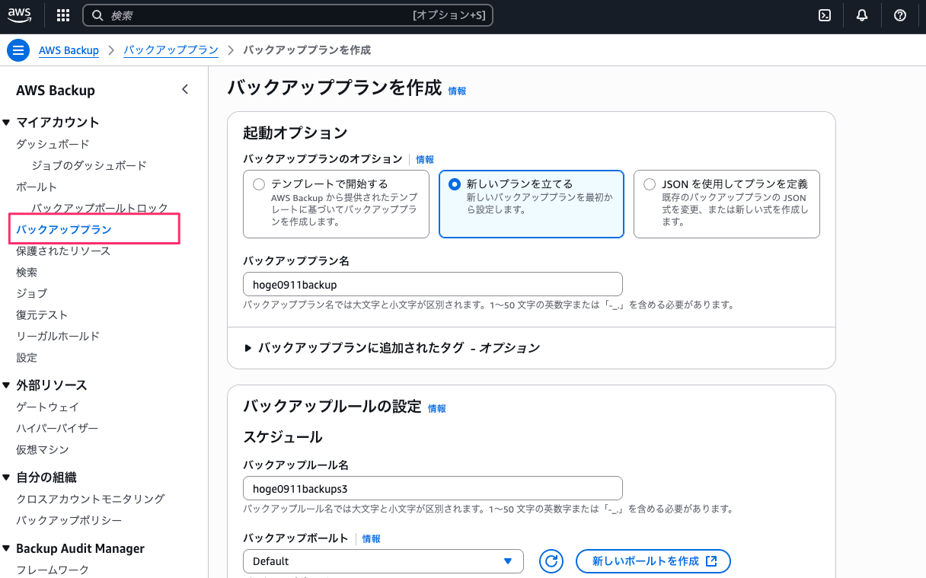Open ダッシュボード in the sidebar
The height and width of the screenshot is (578, 926).
click(53, 144)
